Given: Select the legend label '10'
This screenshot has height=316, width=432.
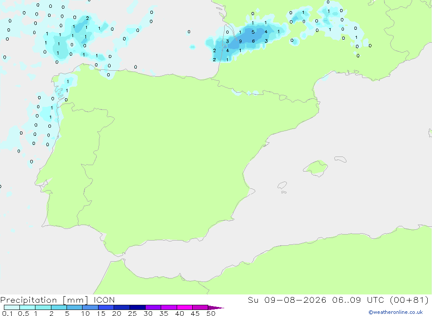Looking at the screenshot, I should coord(86,313).
